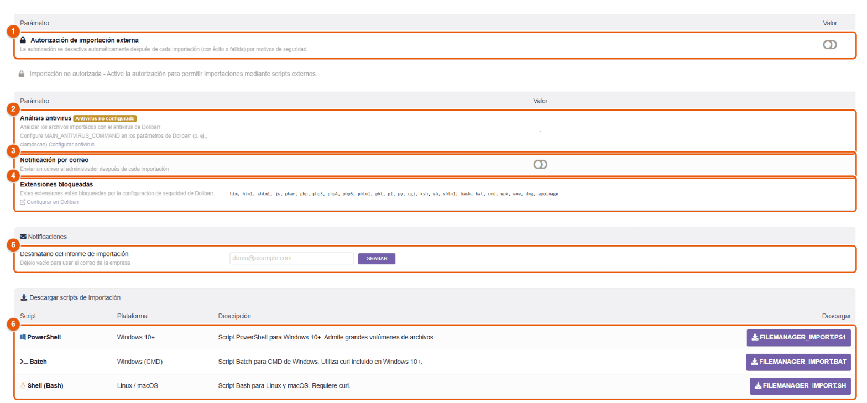
Task: Click the envelope icon next to Notificaciones
Action: coord(23,237)
